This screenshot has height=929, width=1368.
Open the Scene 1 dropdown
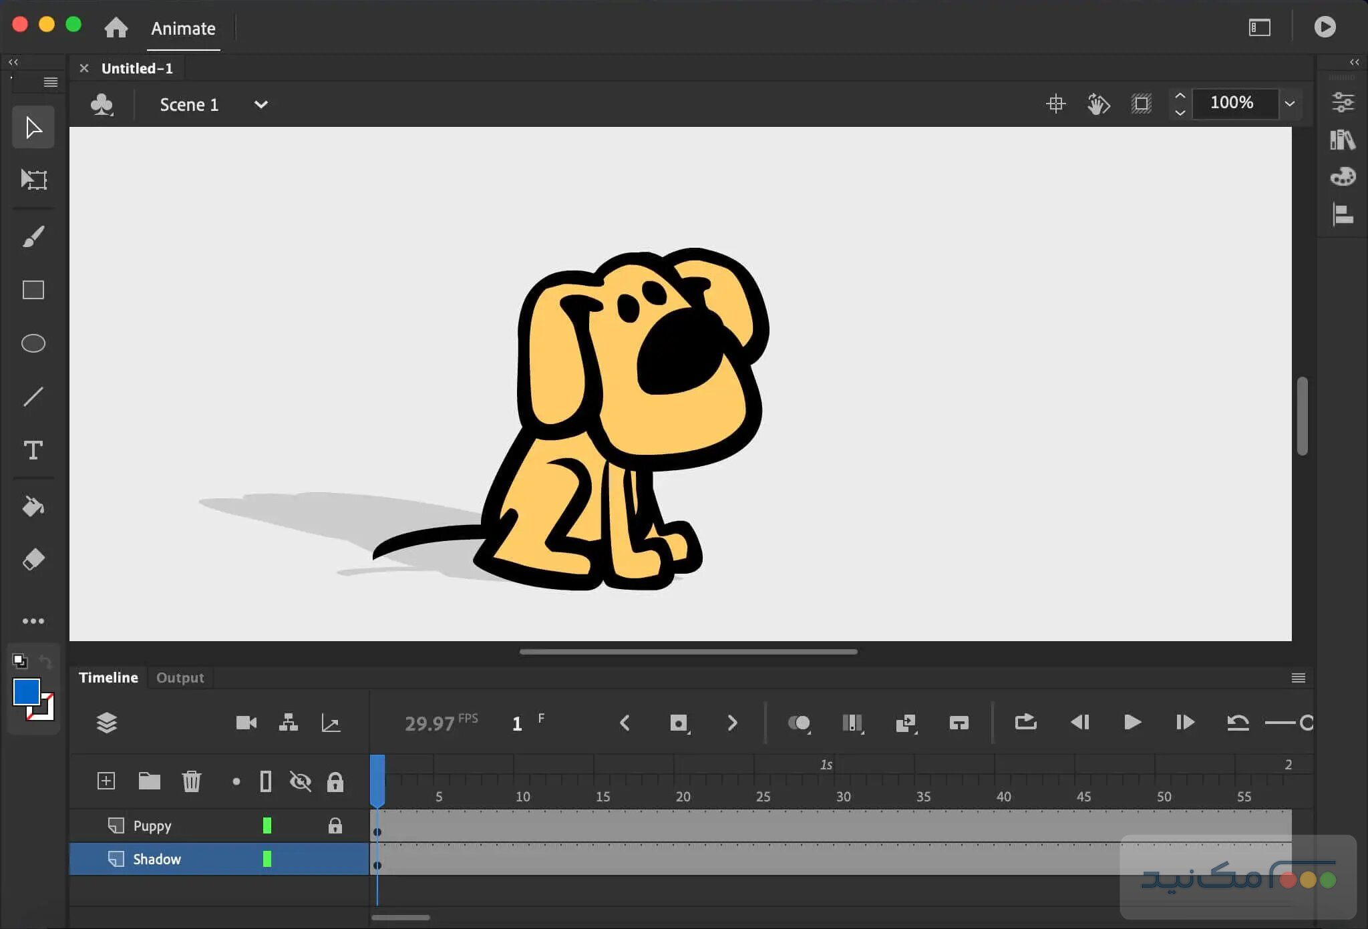[261, 104]
